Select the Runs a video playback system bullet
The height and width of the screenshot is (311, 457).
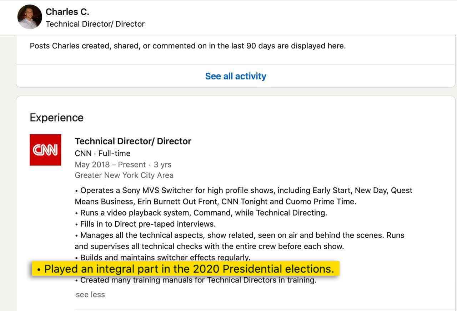(201, 213)
